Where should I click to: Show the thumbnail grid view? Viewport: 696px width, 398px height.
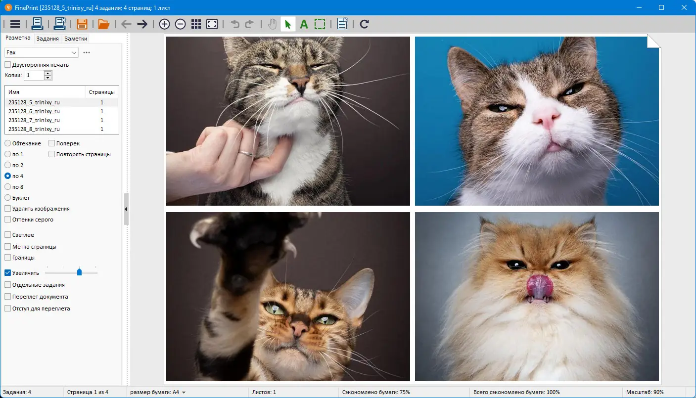click(x=196, y=24)
